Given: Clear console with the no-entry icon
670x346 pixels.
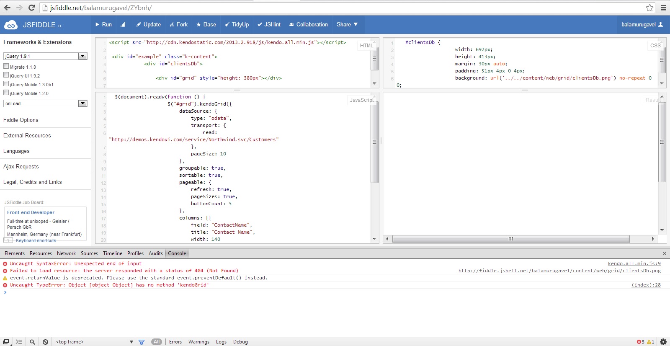Looking at the screenshot, I should (x=45, y=342).
